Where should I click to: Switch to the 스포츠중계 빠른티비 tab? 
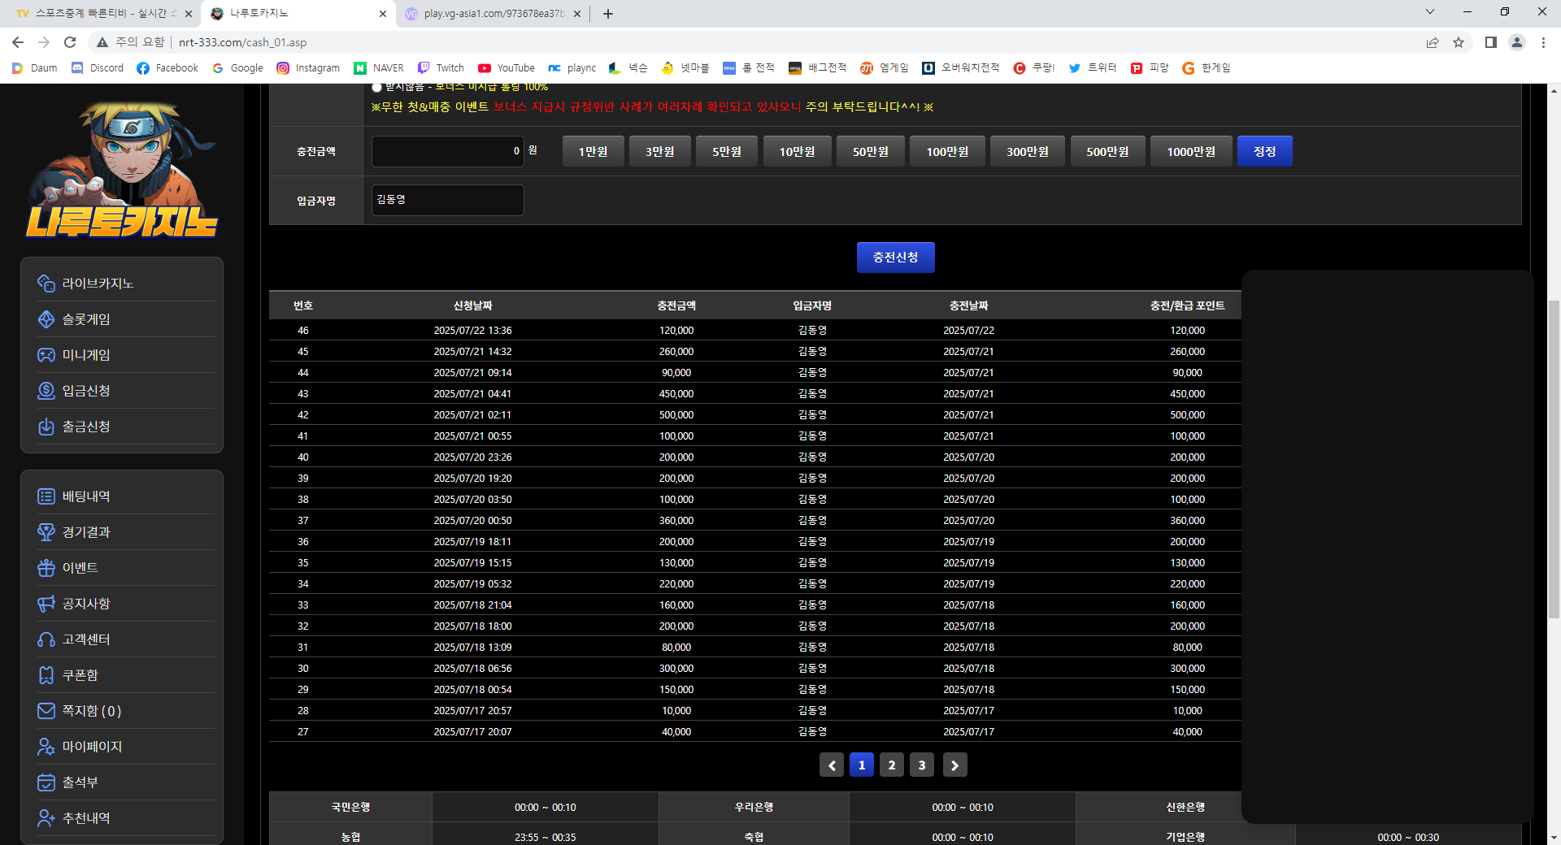(96, 14)
